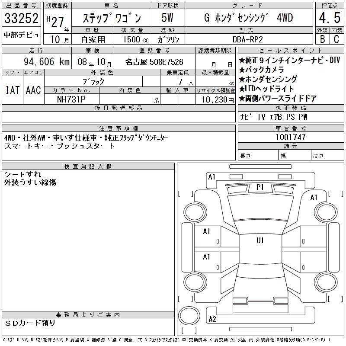Click office notice SDカード預り
Image resolution: width=346 pixels, height=346 pixels.
30,323
